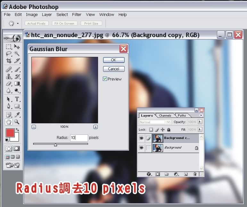Select the Eraser tool

tap(9, 84)
